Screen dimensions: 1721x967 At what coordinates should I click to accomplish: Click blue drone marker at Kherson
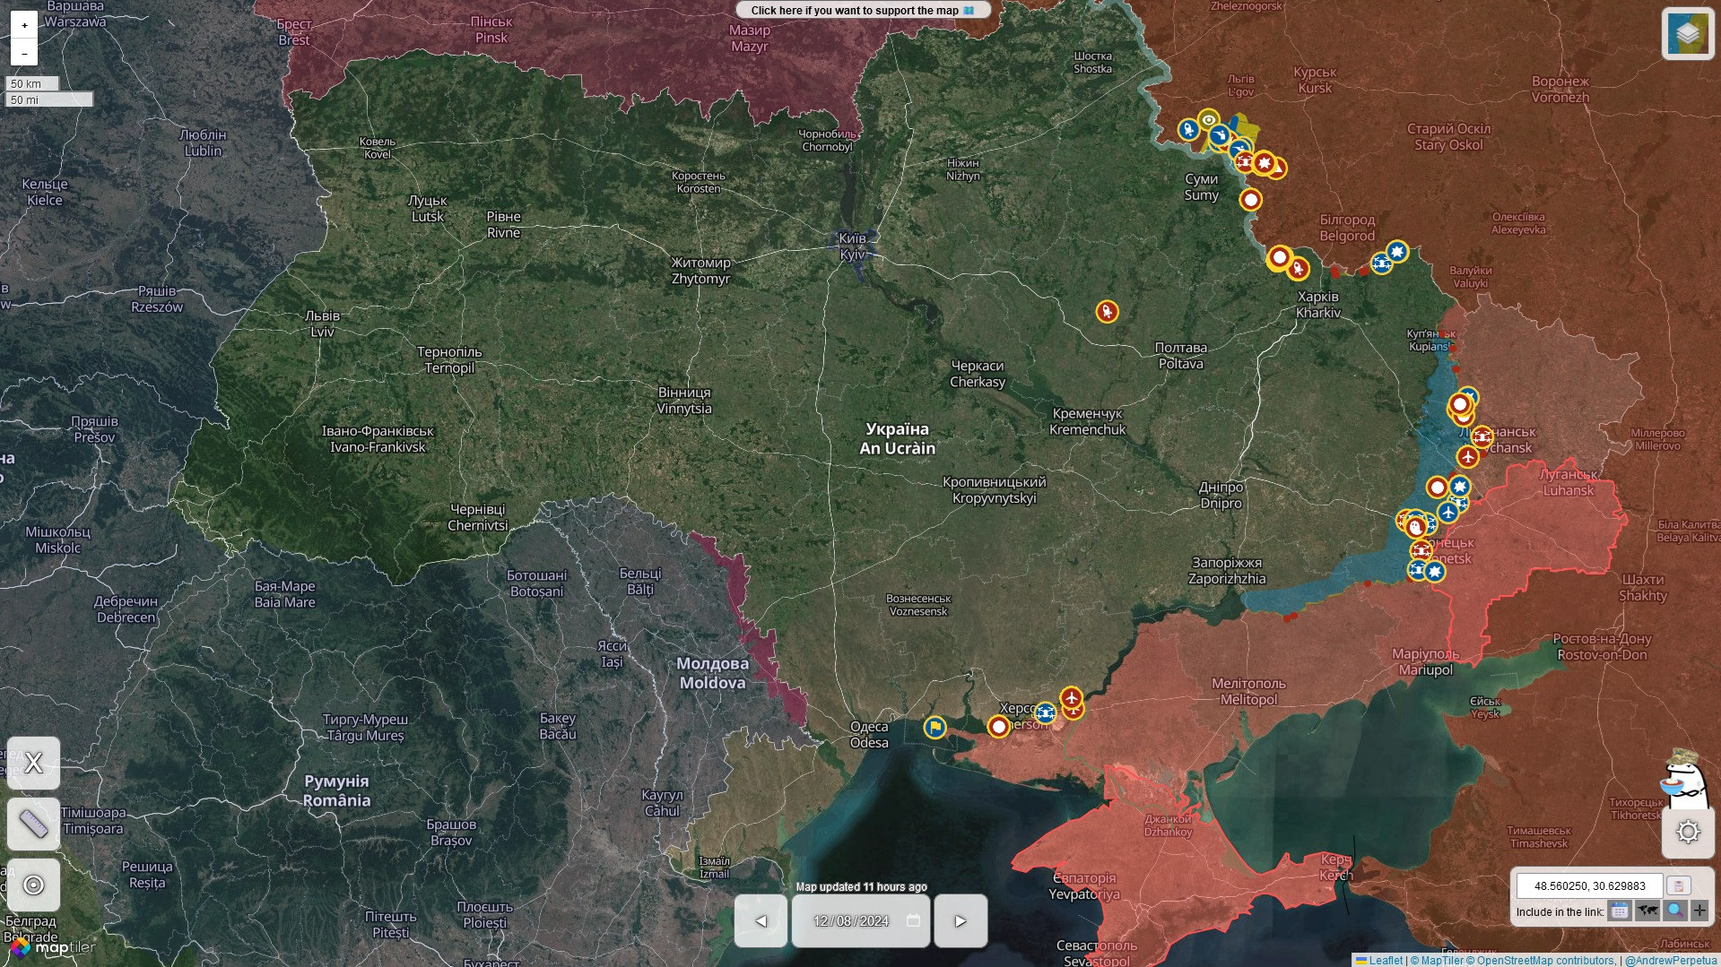pyautogui.click(x=1045, y=713)
